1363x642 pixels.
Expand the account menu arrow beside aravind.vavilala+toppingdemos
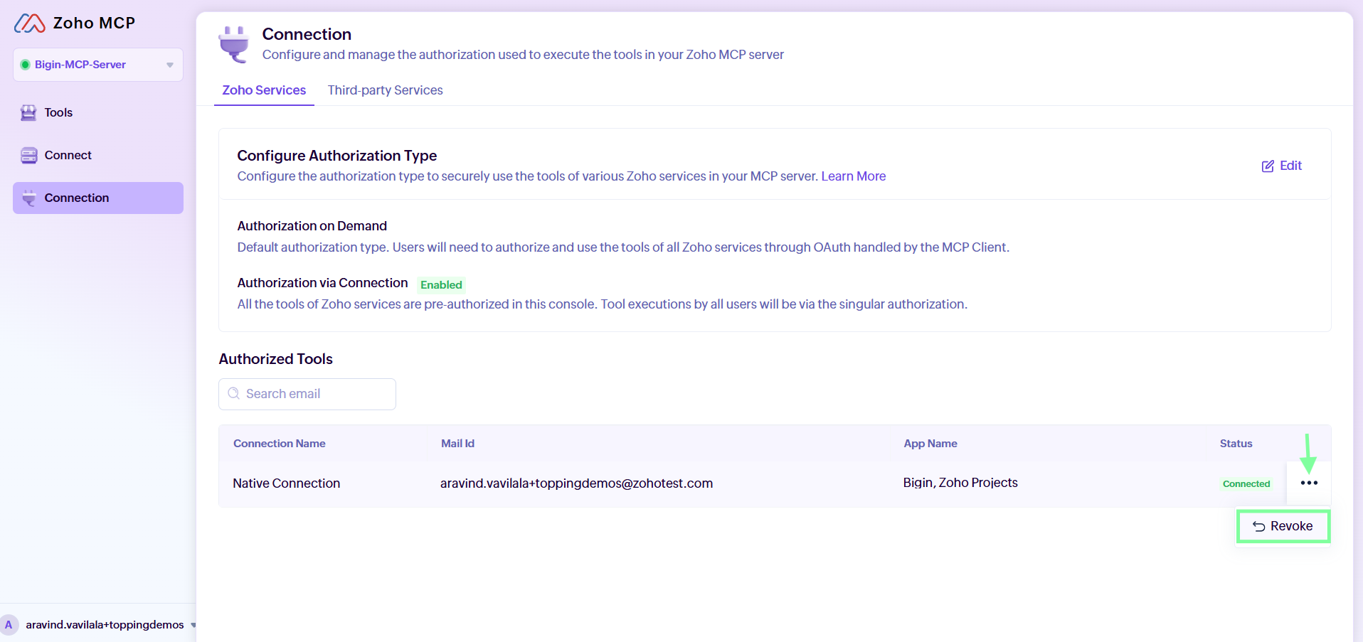193,626
